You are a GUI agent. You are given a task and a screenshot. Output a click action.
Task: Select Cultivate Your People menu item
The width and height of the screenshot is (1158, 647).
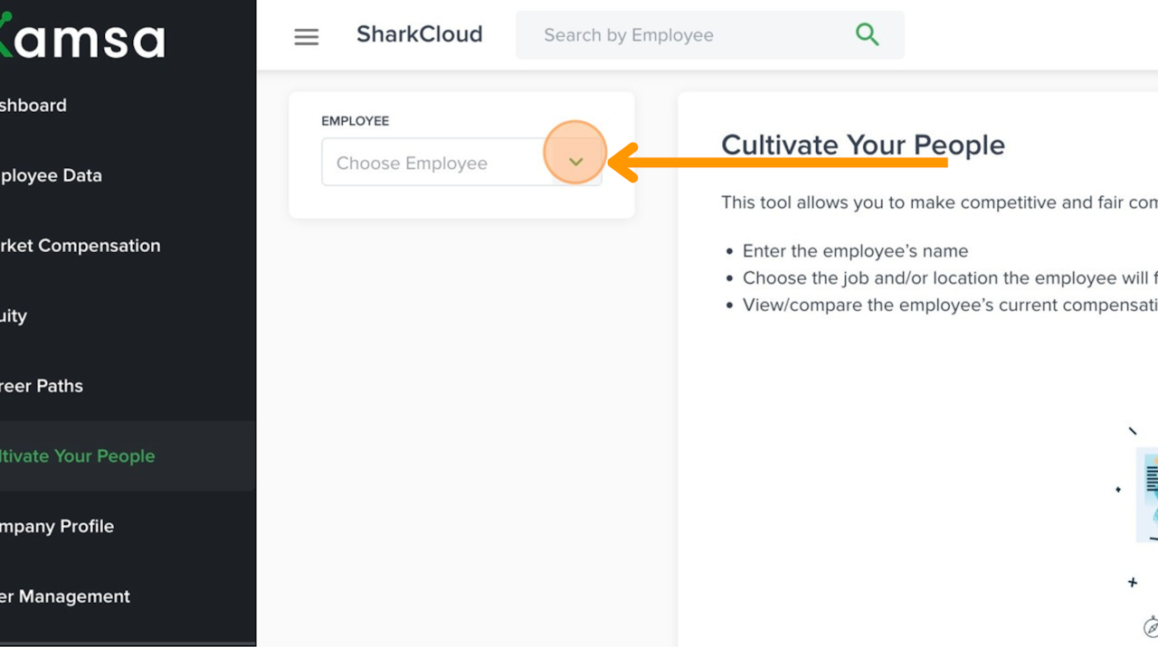point(78,456)
